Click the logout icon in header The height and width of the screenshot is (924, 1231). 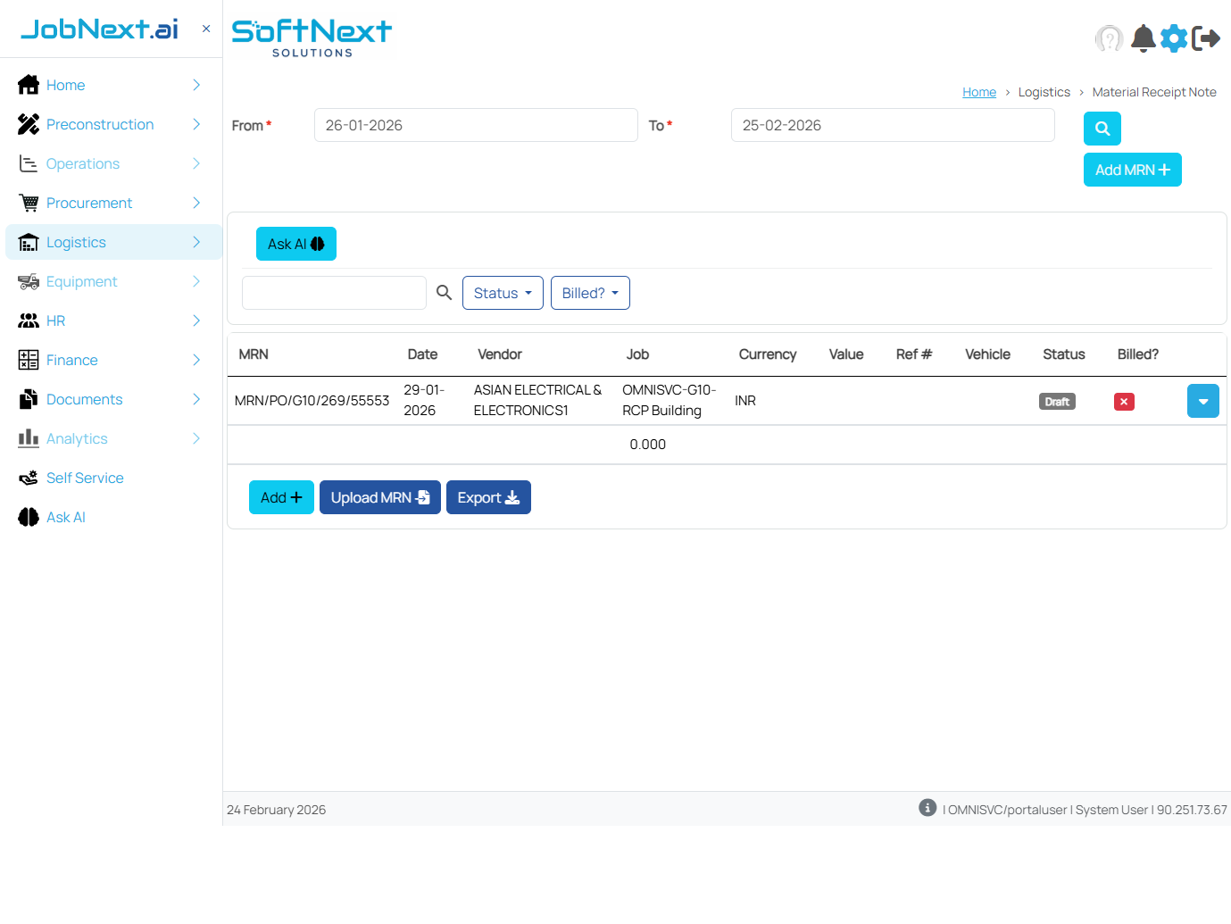[x=1206, y=38]
